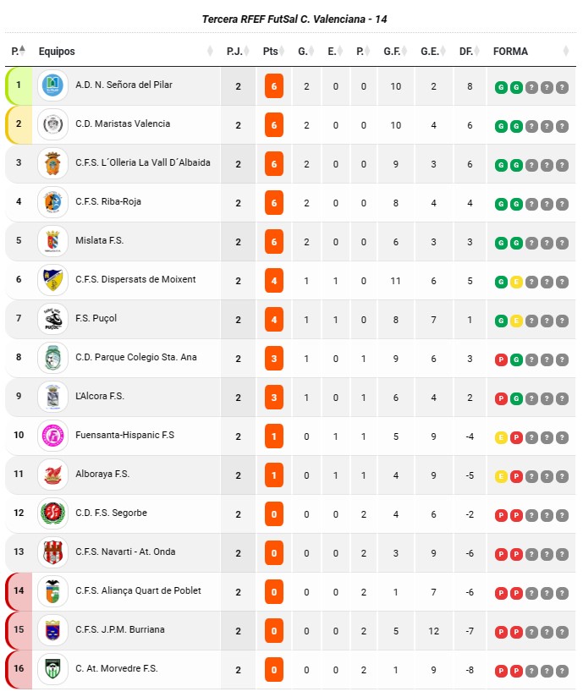Click the L'Alcora F.S. team name
This screenshot has width=583, height=697.
click(x=100, y=396)
